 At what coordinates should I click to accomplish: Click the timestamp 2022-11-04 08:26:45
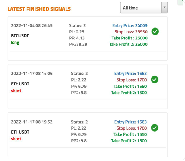pos(32,25)
